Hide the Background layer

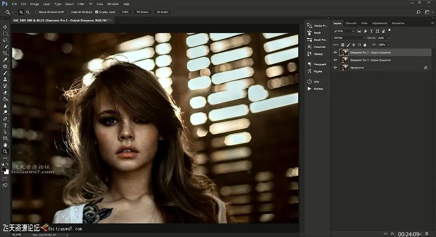[x=335, y=68]
